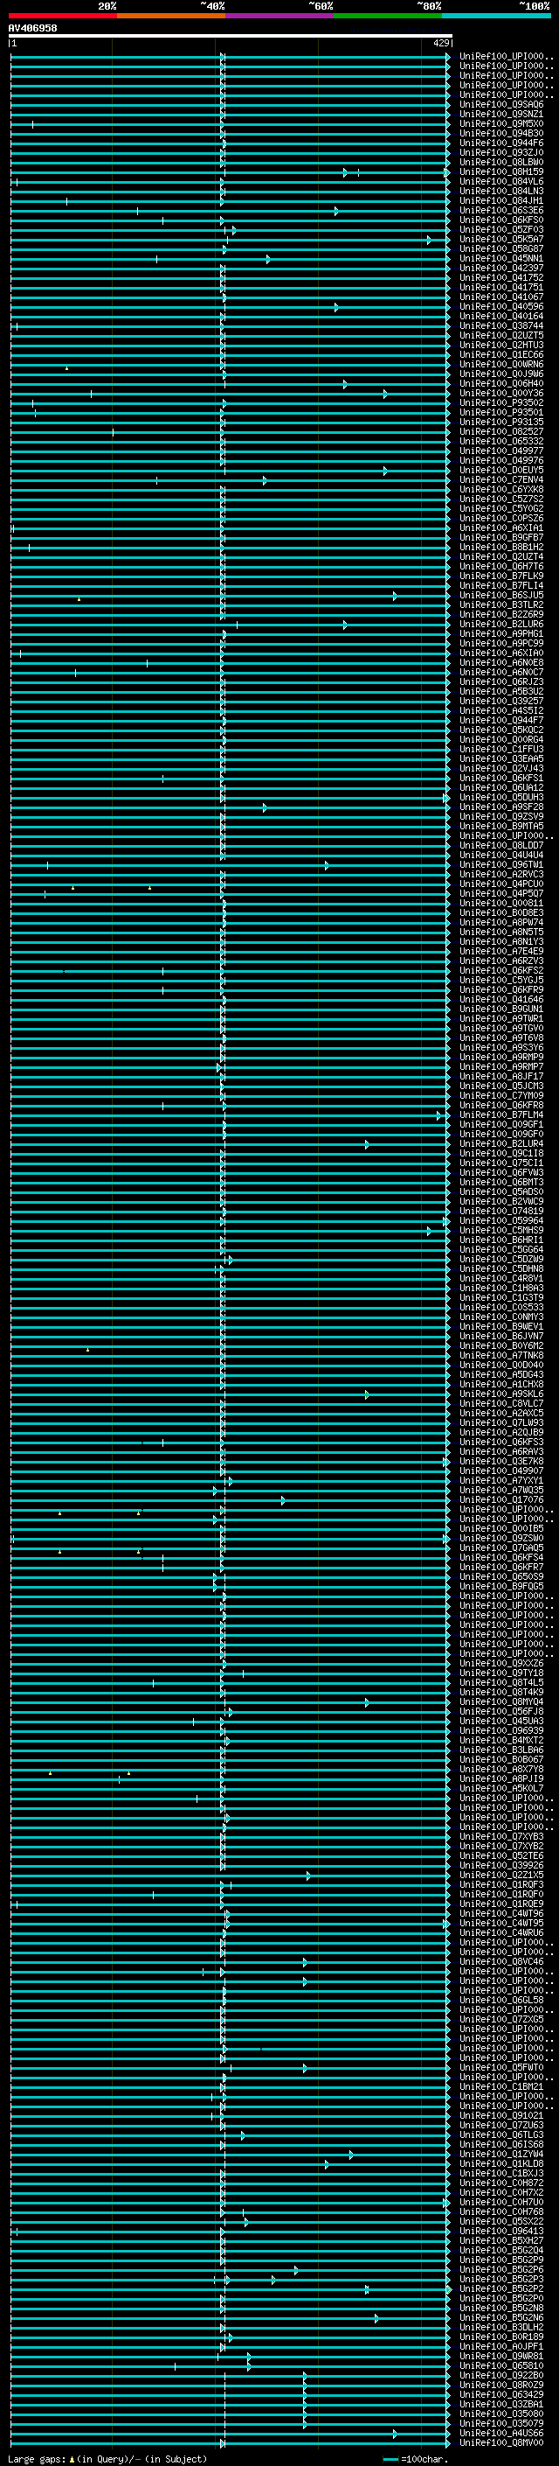Click the orange ~40% identity color segment
Screen dimensions: 559x2466
(171, 16)
